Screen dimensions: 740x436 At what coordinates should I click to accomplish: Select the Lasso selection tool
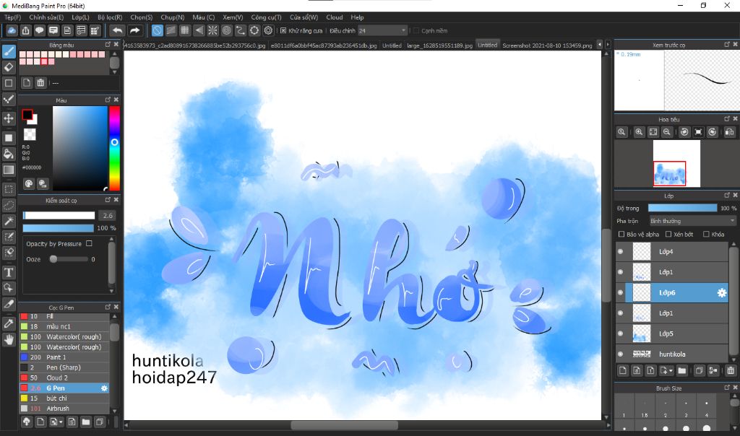click(9, 206)
